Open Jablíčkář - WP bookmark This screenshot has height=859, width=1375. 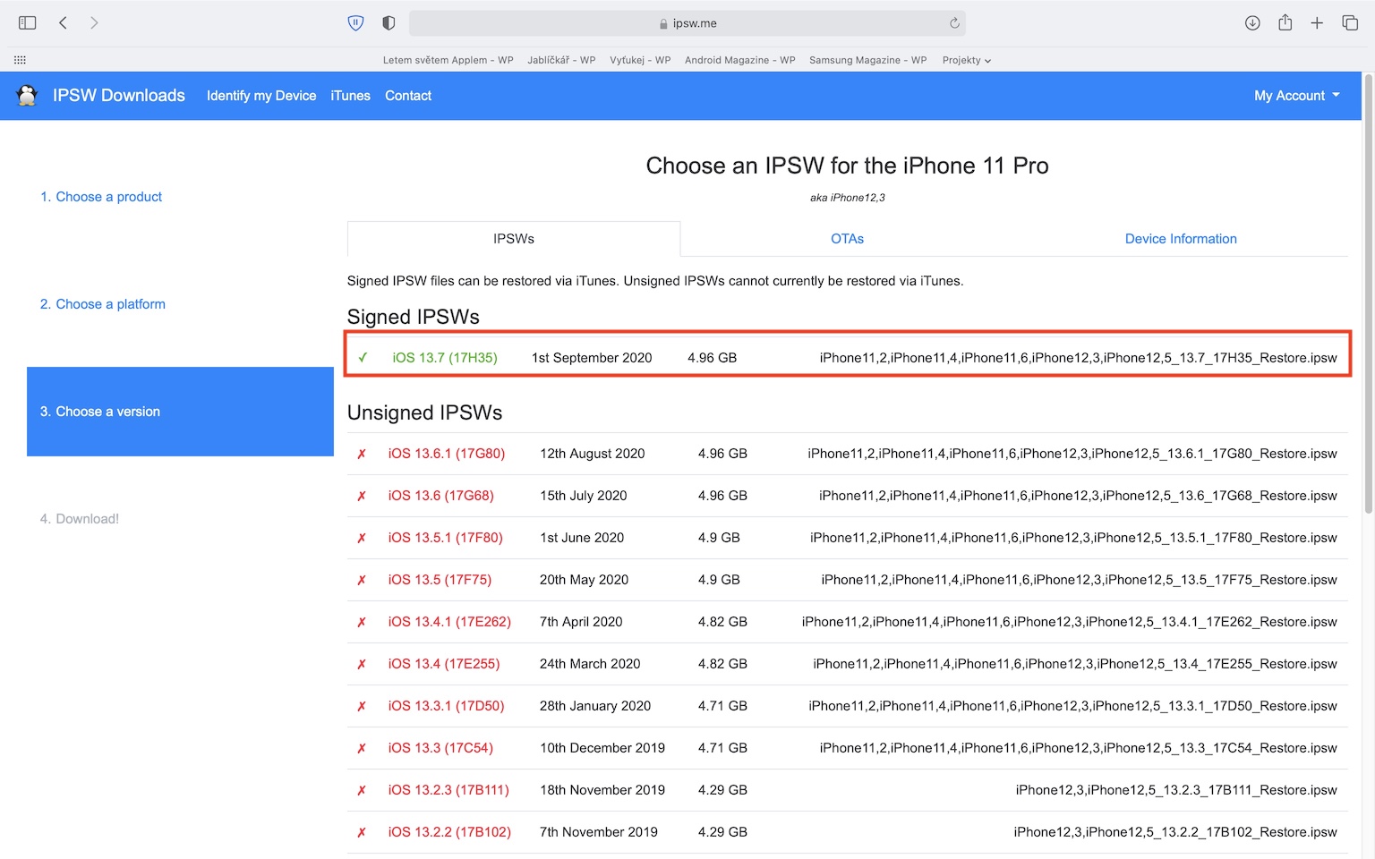[x=561, y=60]
